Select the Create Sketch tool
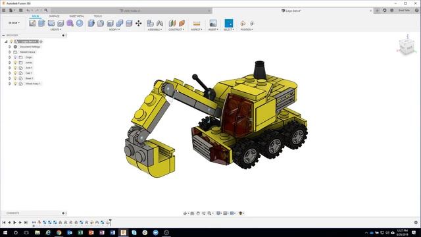The height and width of the screenshot is (237, 421). pos(32,23)
